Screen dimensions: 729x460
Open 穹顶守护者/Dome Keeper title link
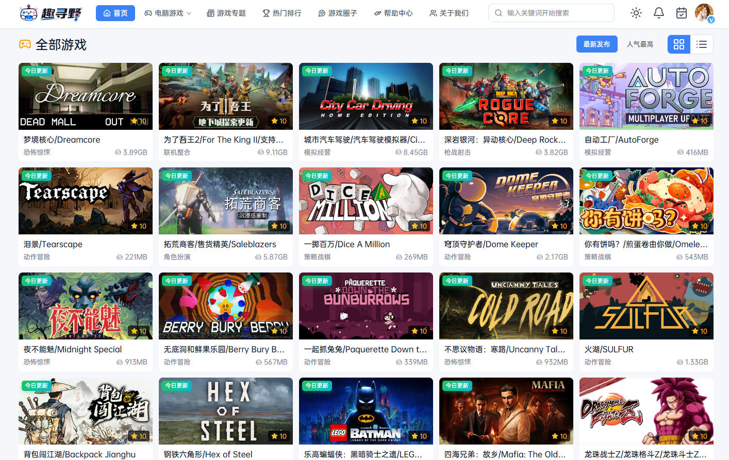(x=491, y=244)
